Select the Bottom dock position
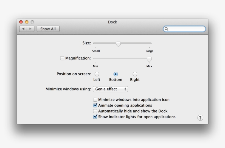Screen dimensions: 225x148 pyautogui.click(x=116, y=74)
